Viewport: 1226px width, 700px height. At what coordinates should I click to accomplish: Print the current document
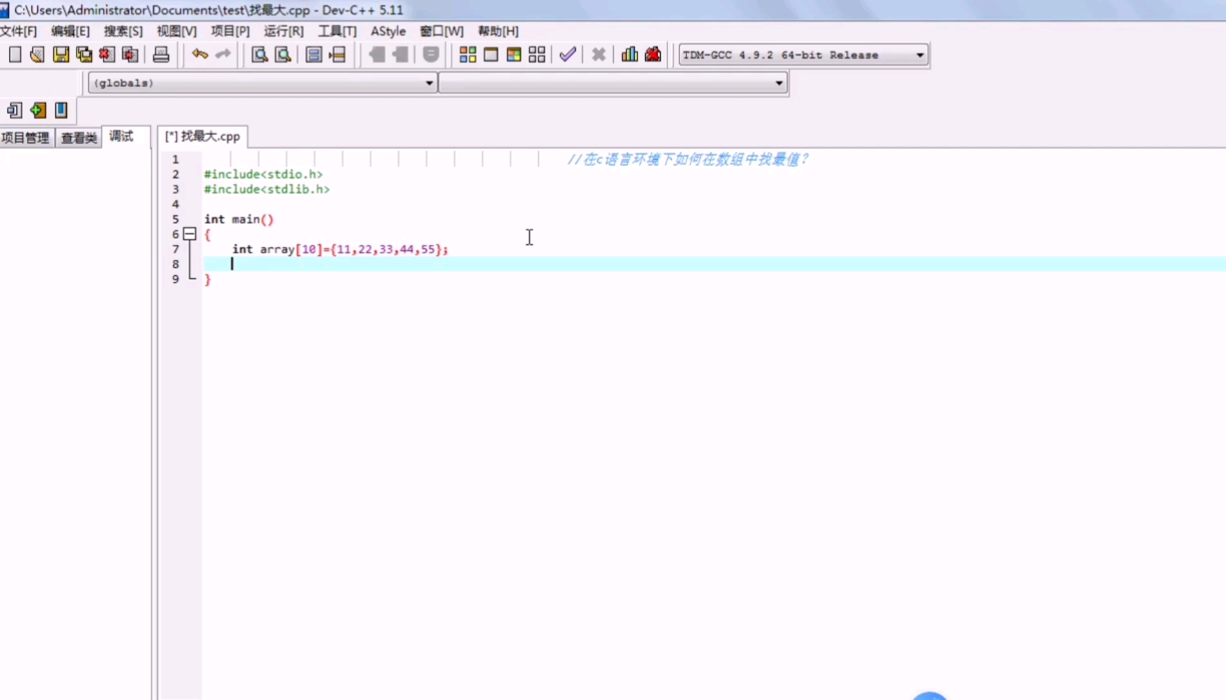(x=161, y=55)
